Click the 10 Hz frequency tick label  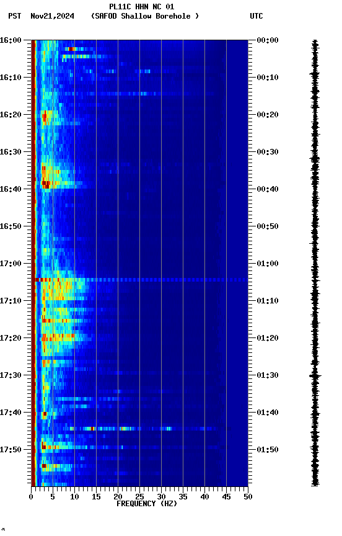pyautogui.click(x=74, y=497)
